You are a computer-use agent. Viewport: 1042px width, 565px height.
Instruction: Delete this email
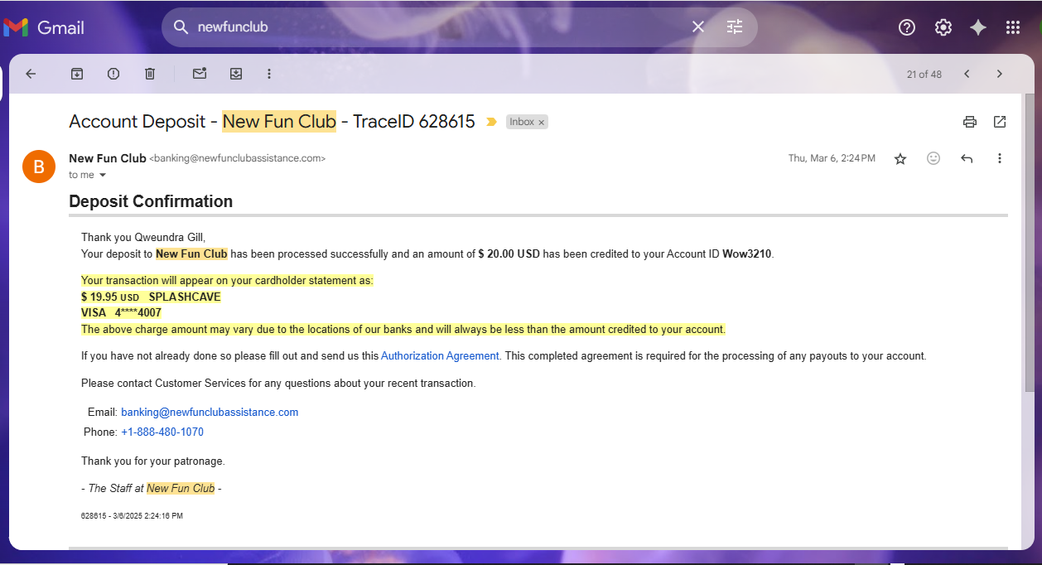[x=150, y=74]
